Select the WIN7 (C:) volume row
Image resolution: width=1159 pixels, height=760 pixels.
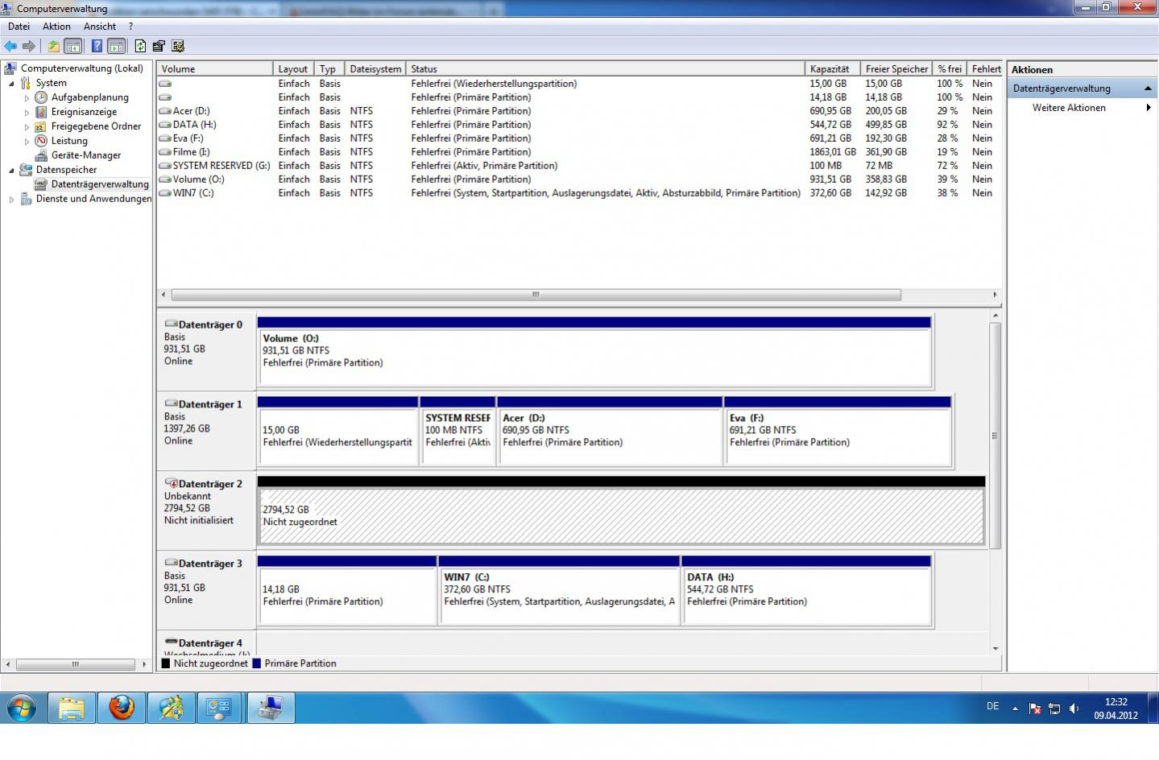(x=580, y=193)
